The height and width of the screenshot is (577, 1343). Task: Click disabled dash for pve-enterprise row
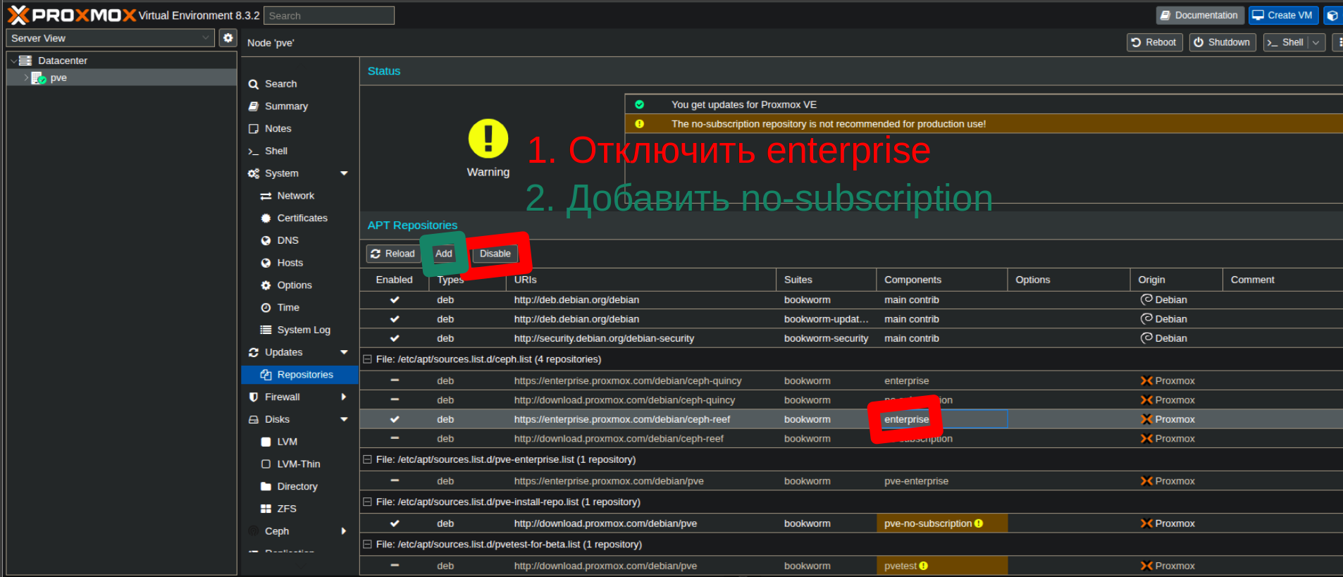[395, 480]
